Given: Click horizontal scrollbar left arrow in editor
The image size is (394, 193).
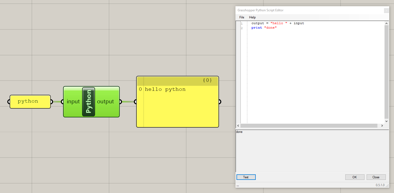Looking at the screenshot, I should pyautogui.click(x=238, y=126).
